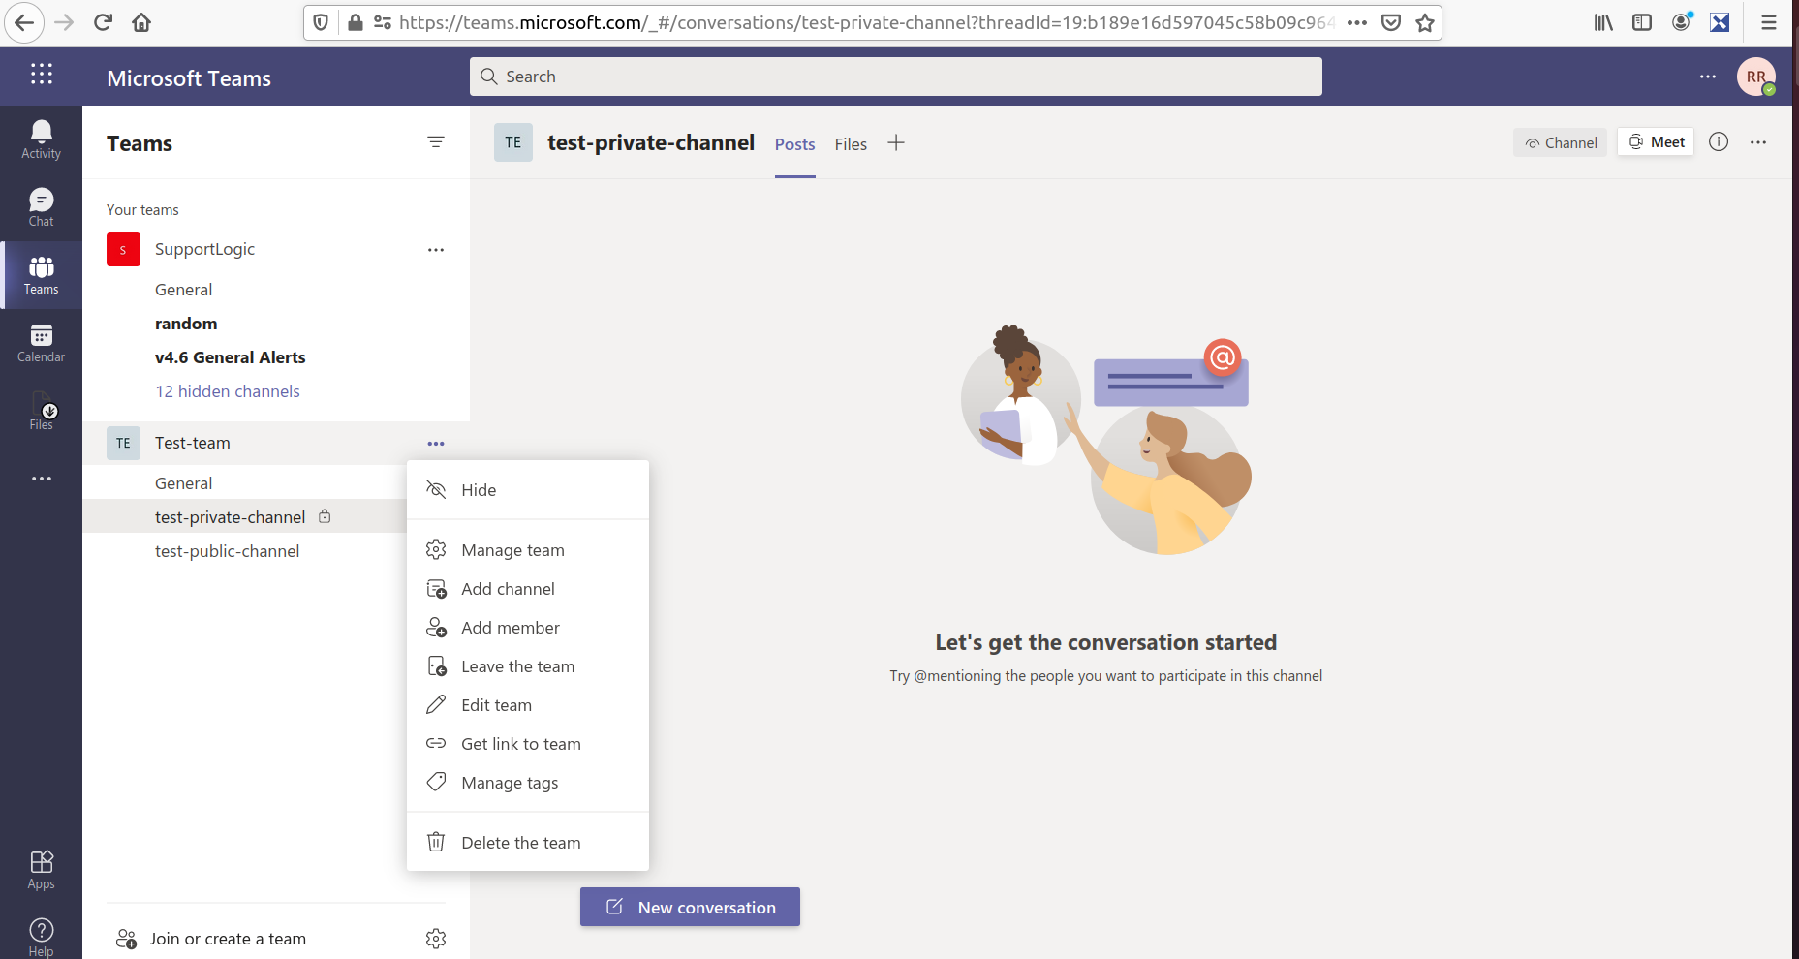Choose Add channel menu entry
The height and width of the screenshot is (959, 1799).
click(528, 589)
